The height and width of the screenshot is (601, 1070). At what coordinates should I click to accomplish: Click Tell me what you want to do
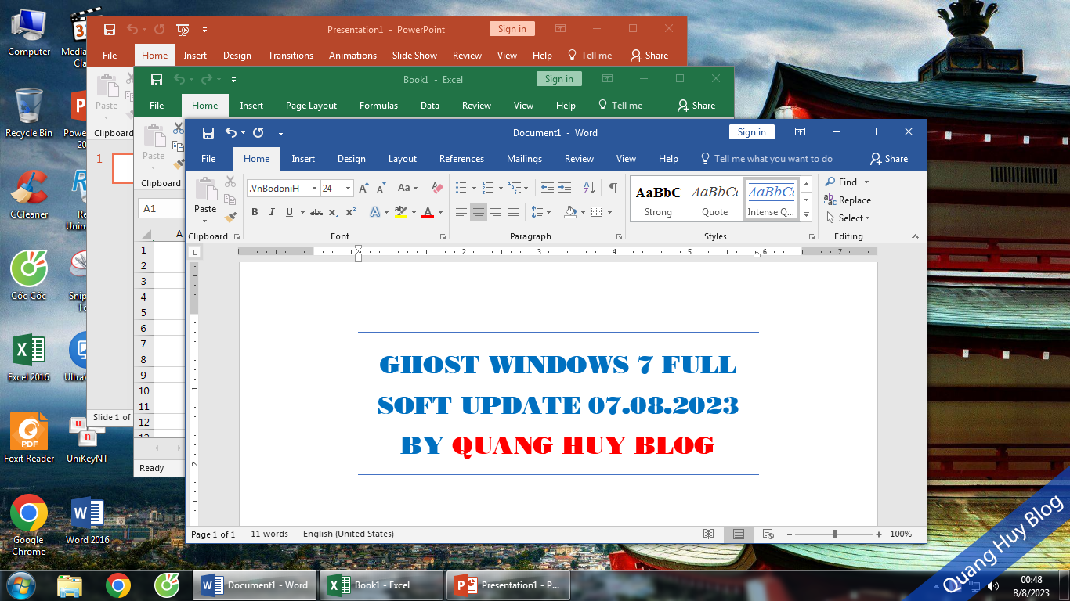(766, 158)
